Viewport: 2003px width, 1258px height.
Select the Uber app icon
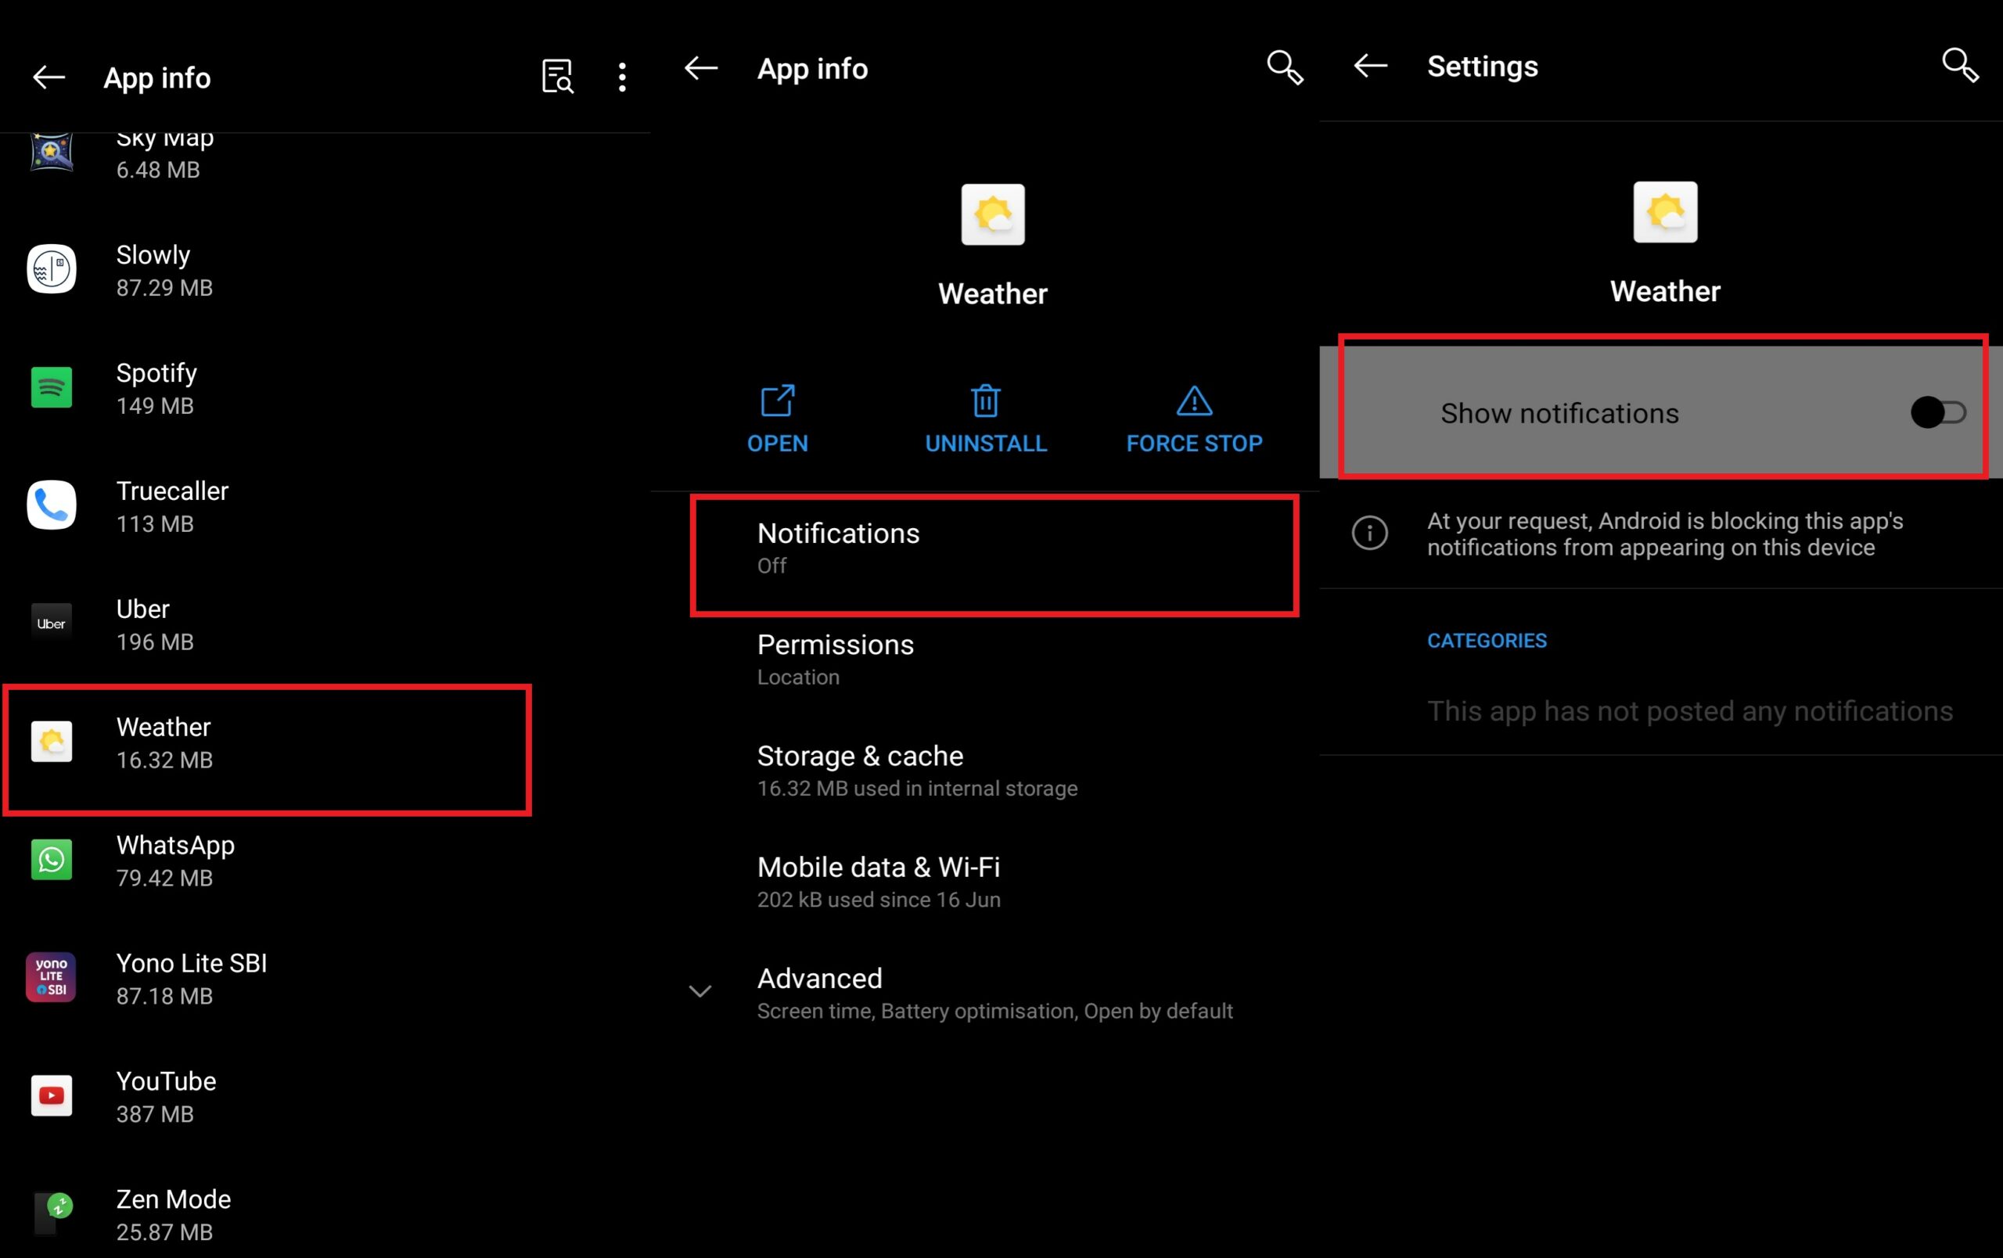[x=51, y=624]
